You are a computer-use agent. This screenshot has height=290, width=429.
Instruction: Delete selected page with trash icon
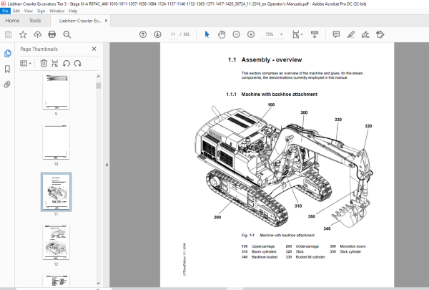(44, 63)
